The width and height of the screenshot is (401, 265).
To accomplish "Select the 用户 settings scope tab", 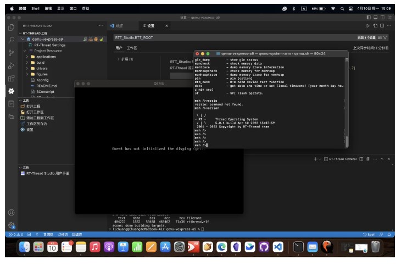I will tap(119, 48).
